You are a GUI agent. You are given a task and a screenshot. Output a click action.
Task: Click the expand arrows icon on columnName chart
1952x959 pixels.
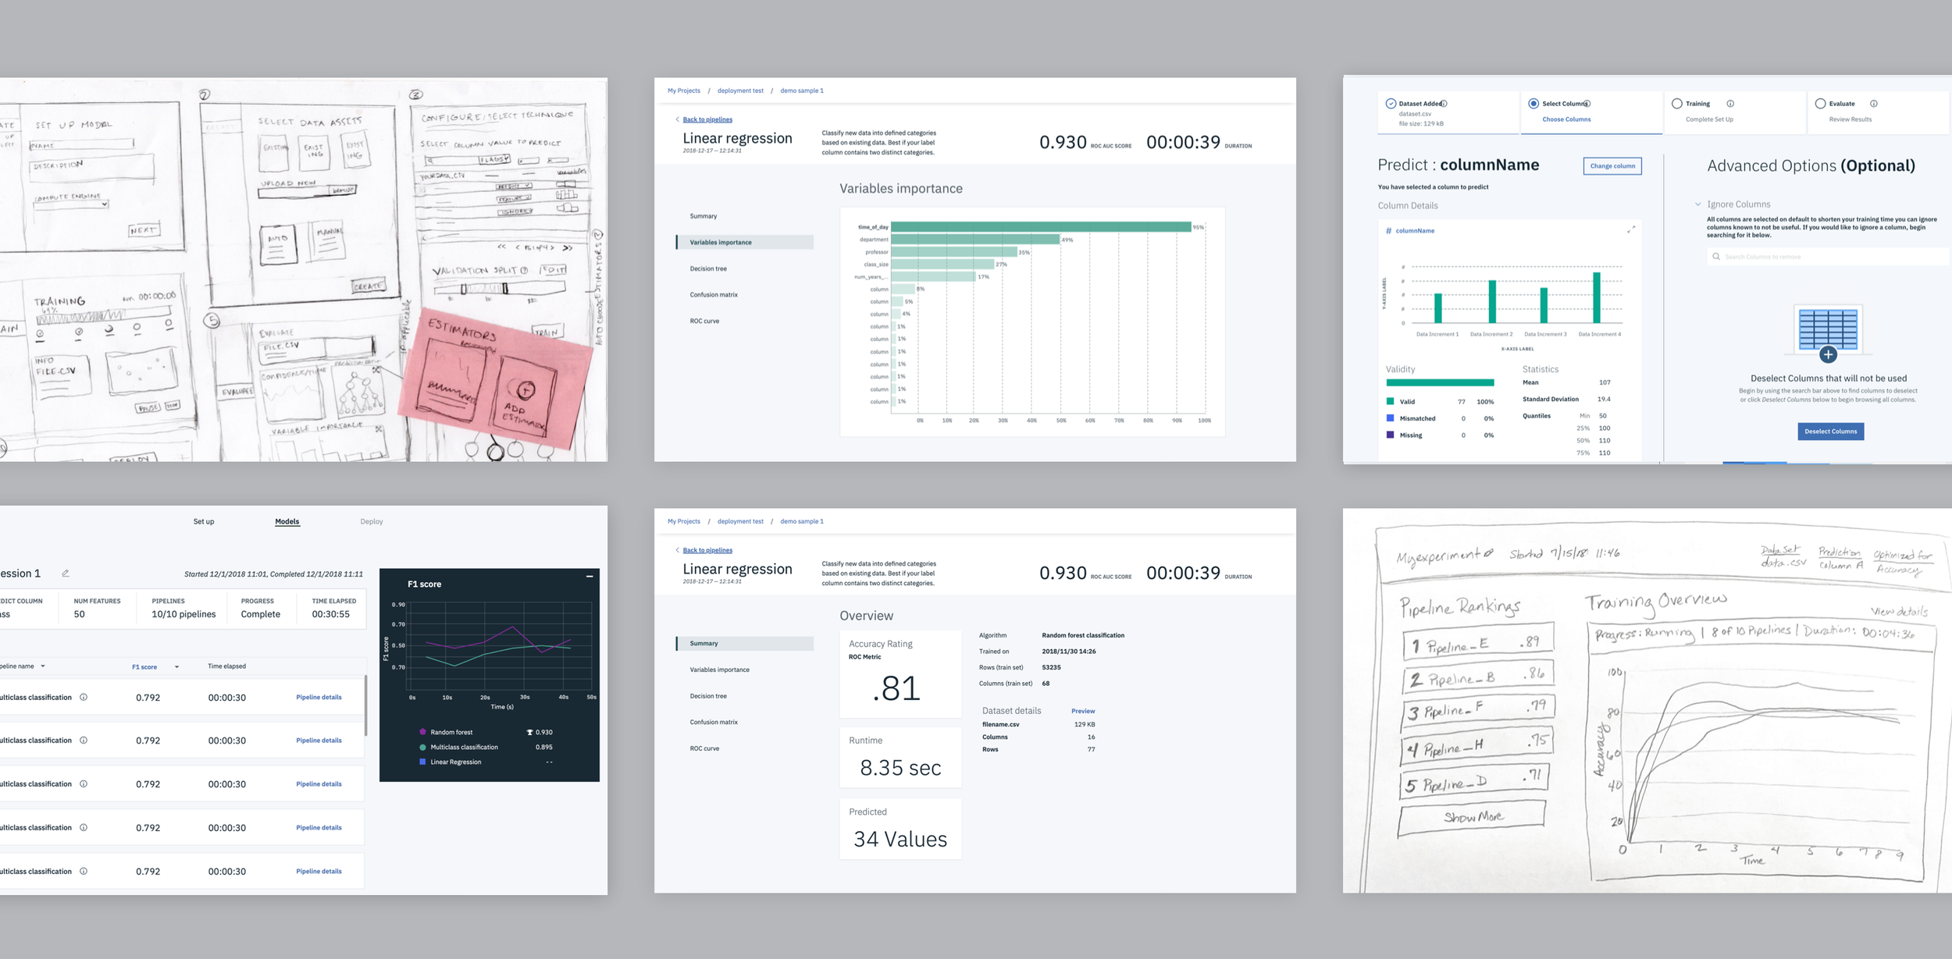click(x=1631, y=230)
